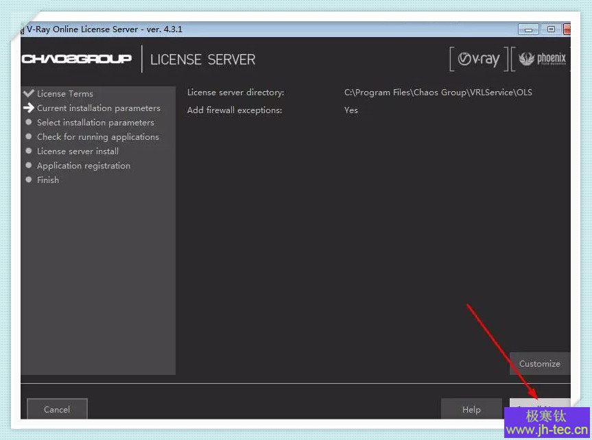Viewport: 592px width, 440px height.
Task: Click the Chaos Group logo
Action: click(x=77, y=59)
